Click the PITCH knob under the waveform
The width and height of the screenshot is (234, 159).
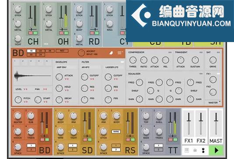point(18,100)
